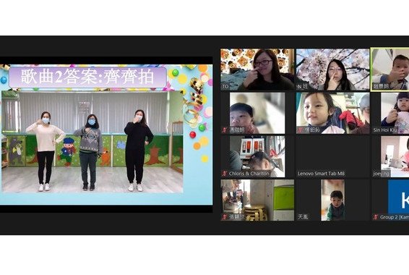Click the joey ng name label

click(381, 174)
